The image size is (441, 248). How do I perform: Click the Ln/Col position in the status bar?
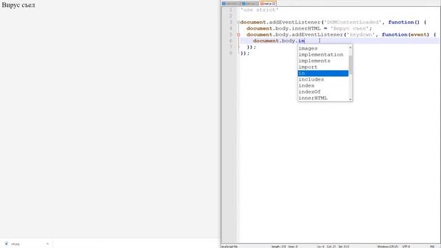click(333, 247)
